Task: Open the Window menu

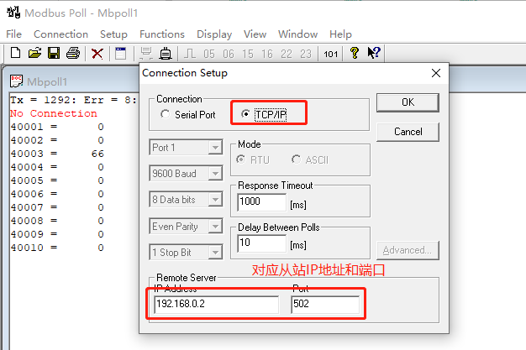Action: point(298,34)
